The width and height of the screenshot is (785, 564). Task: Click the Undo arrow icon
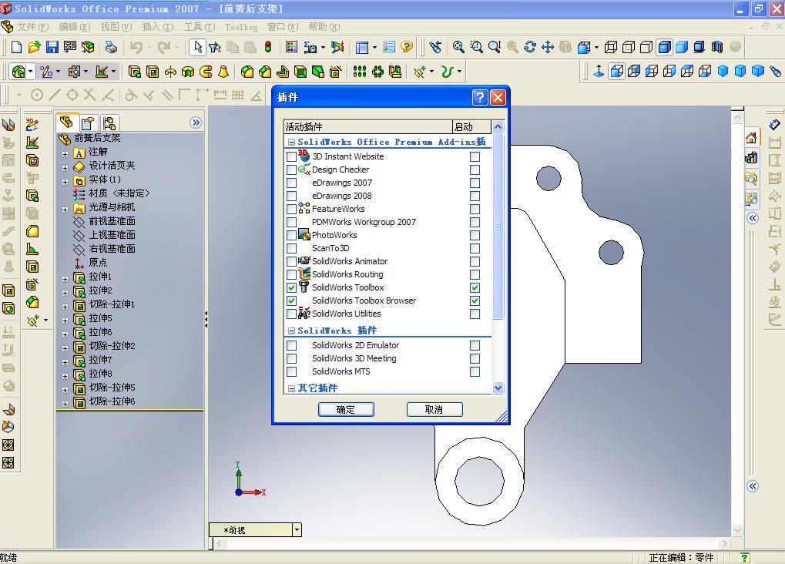click(x=136, y=47)
